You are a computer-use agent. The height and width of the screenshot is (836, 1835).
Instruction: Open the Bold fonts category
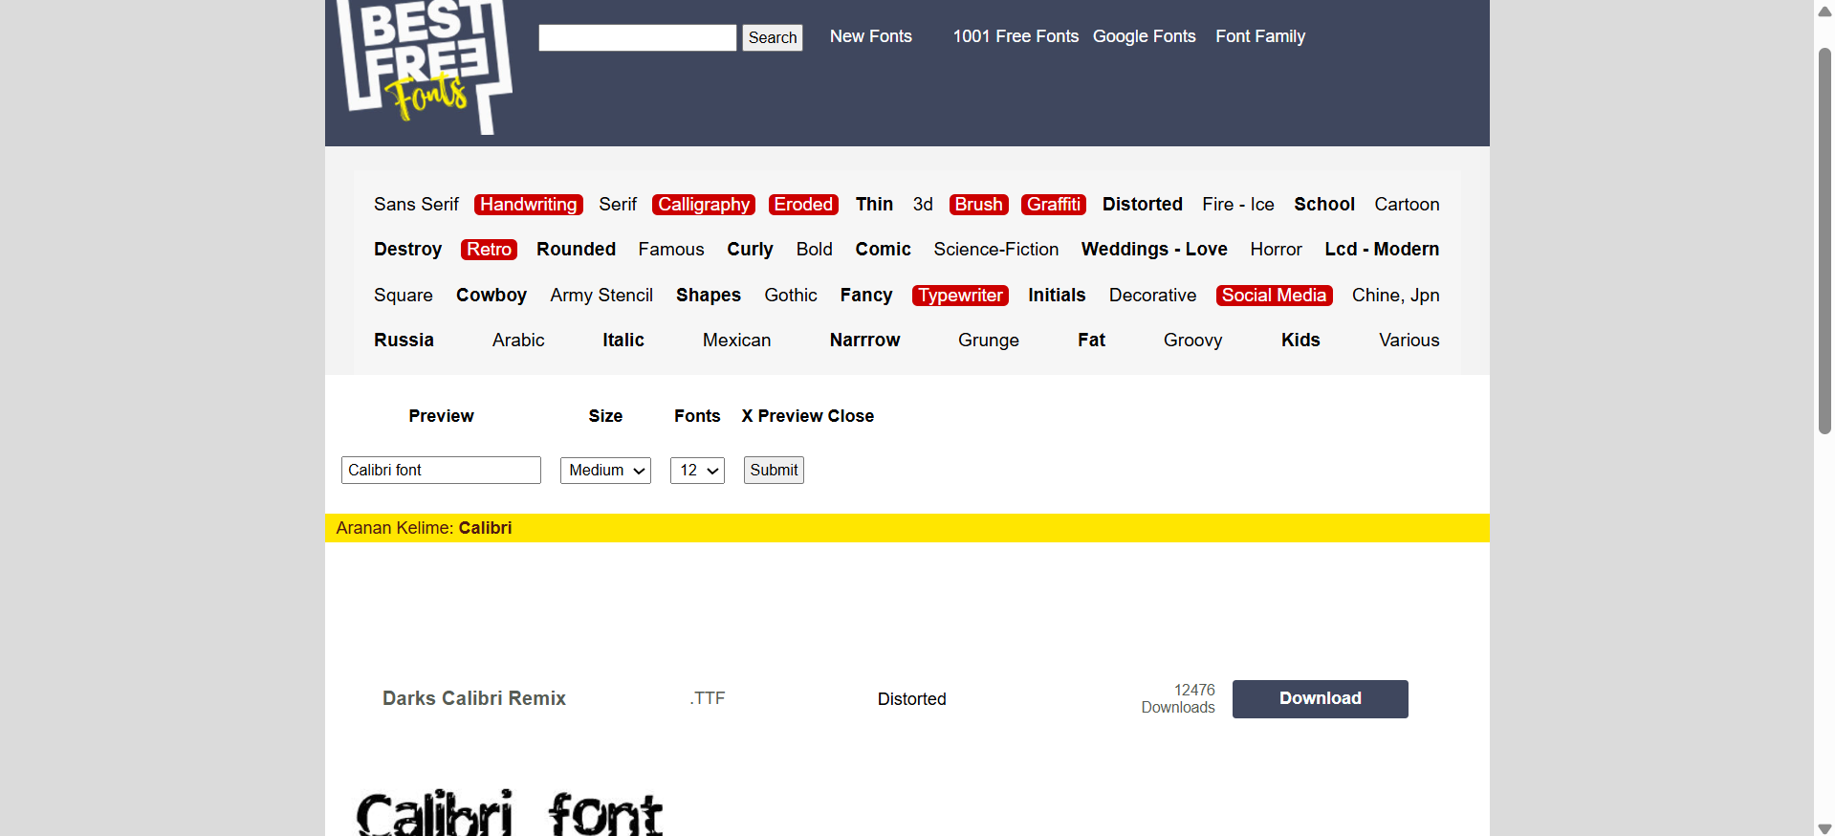(x=815, y=250)
